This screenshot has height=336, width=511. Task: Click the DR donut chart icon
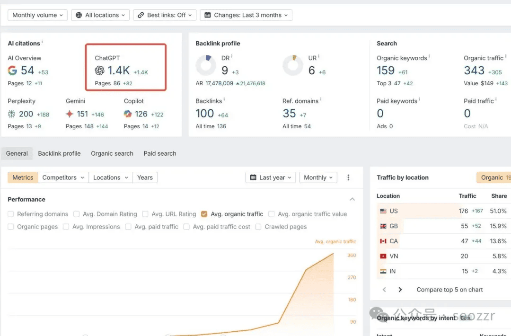tap(206, 65)
